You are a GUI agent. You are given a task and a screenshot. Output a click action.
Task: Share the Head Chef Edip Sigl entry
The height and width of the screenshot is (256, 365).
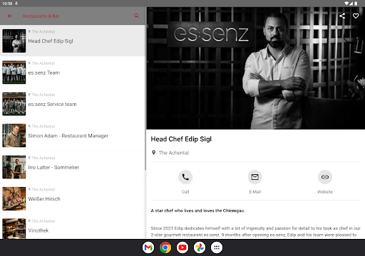click(x=342, y=16)
